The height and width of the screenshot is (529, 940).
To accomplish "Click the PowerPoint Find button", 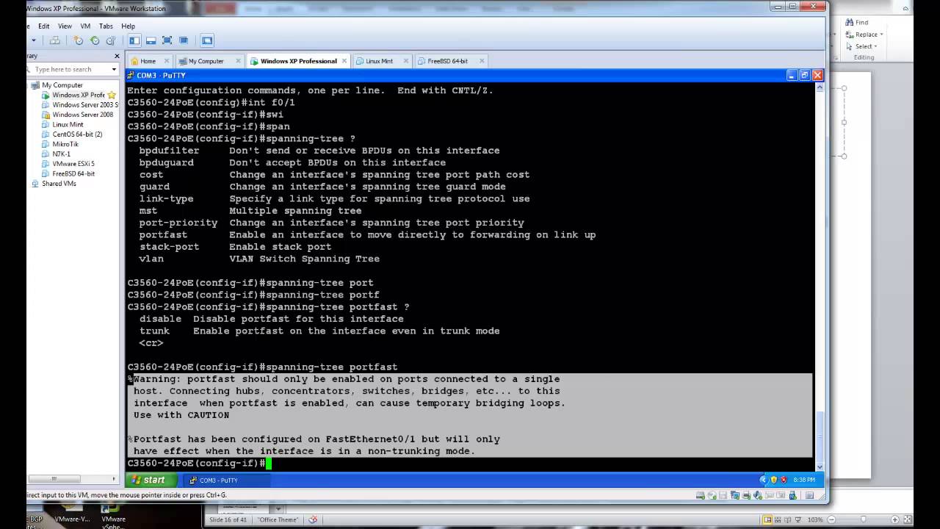I will click(x=856, y=23).
